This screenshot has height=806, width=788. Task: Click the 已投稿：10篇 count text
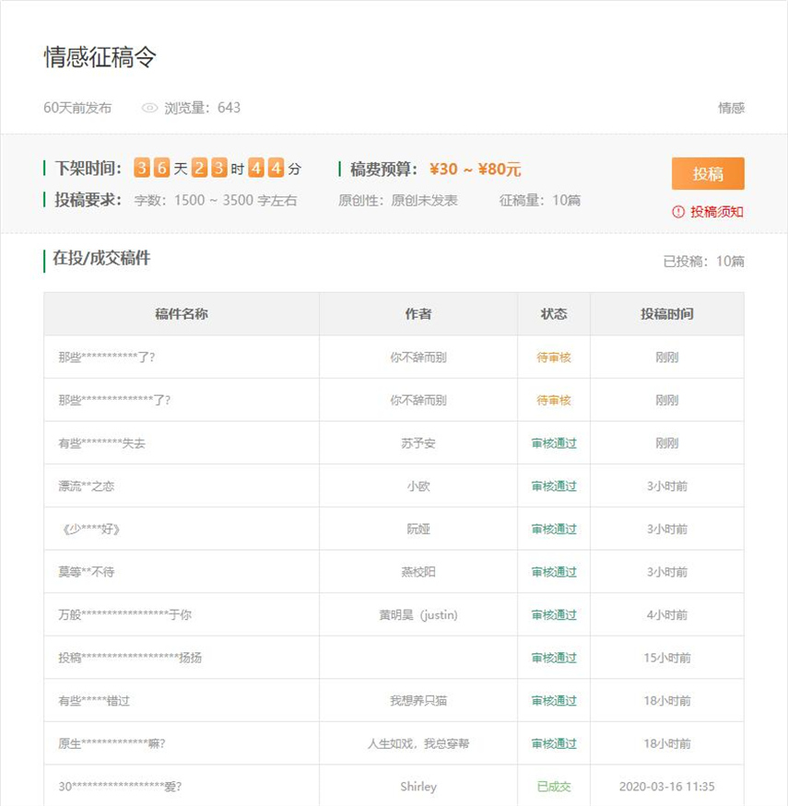coord(711,261)
